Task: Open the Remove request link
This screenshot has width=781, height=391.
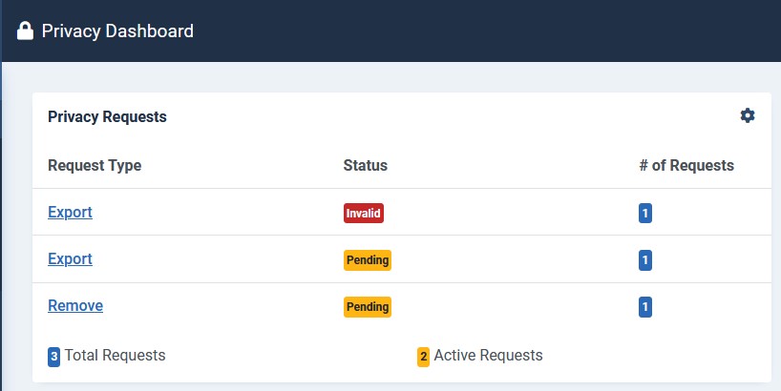Action: click(x=75, y=306)
